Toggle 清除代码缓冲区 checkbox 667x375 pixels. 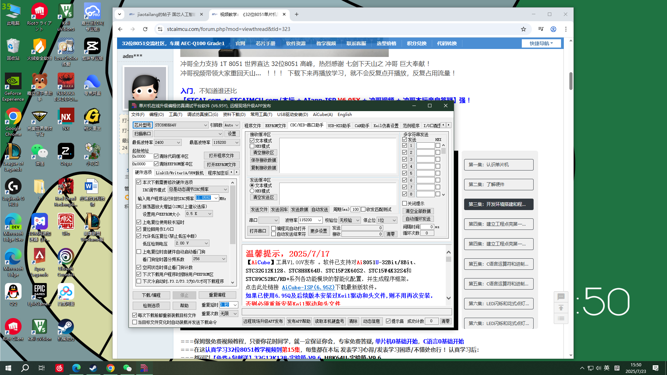[x=156, y=156]
